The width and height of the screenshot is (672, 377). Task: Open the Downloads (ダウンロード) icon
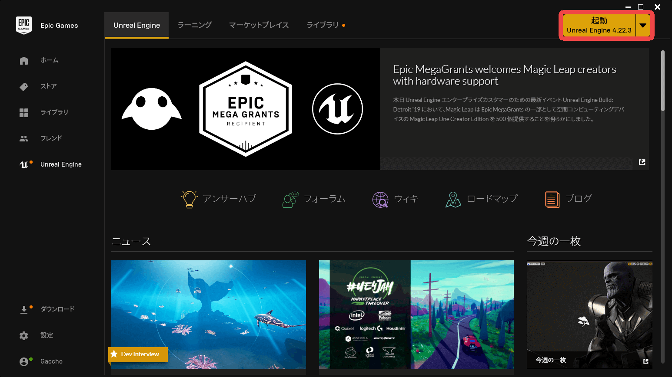[24, 309]
